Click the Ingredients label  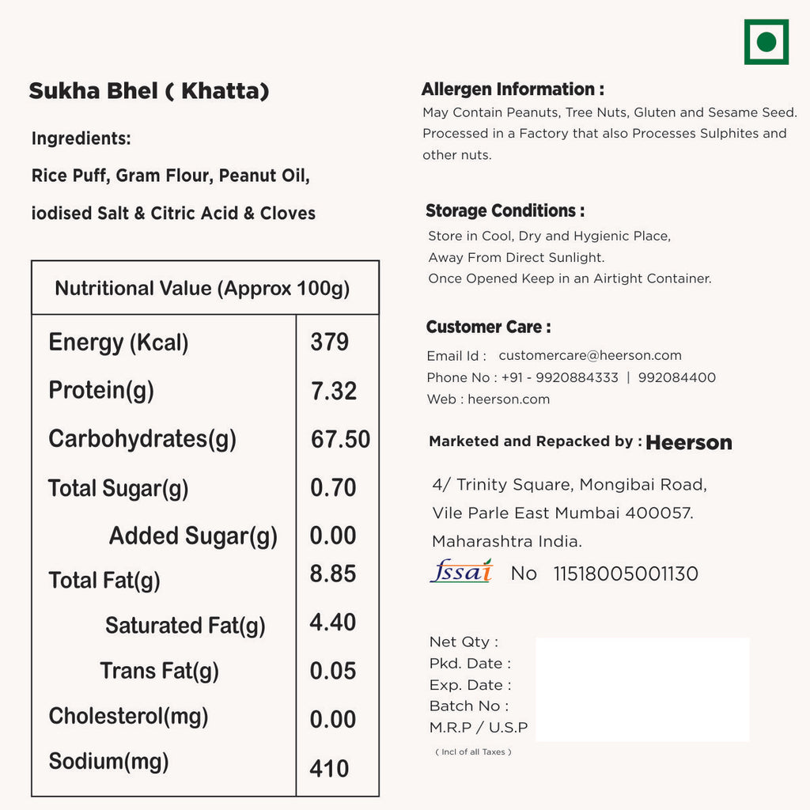pyautogui.click(x=81, y=139)
